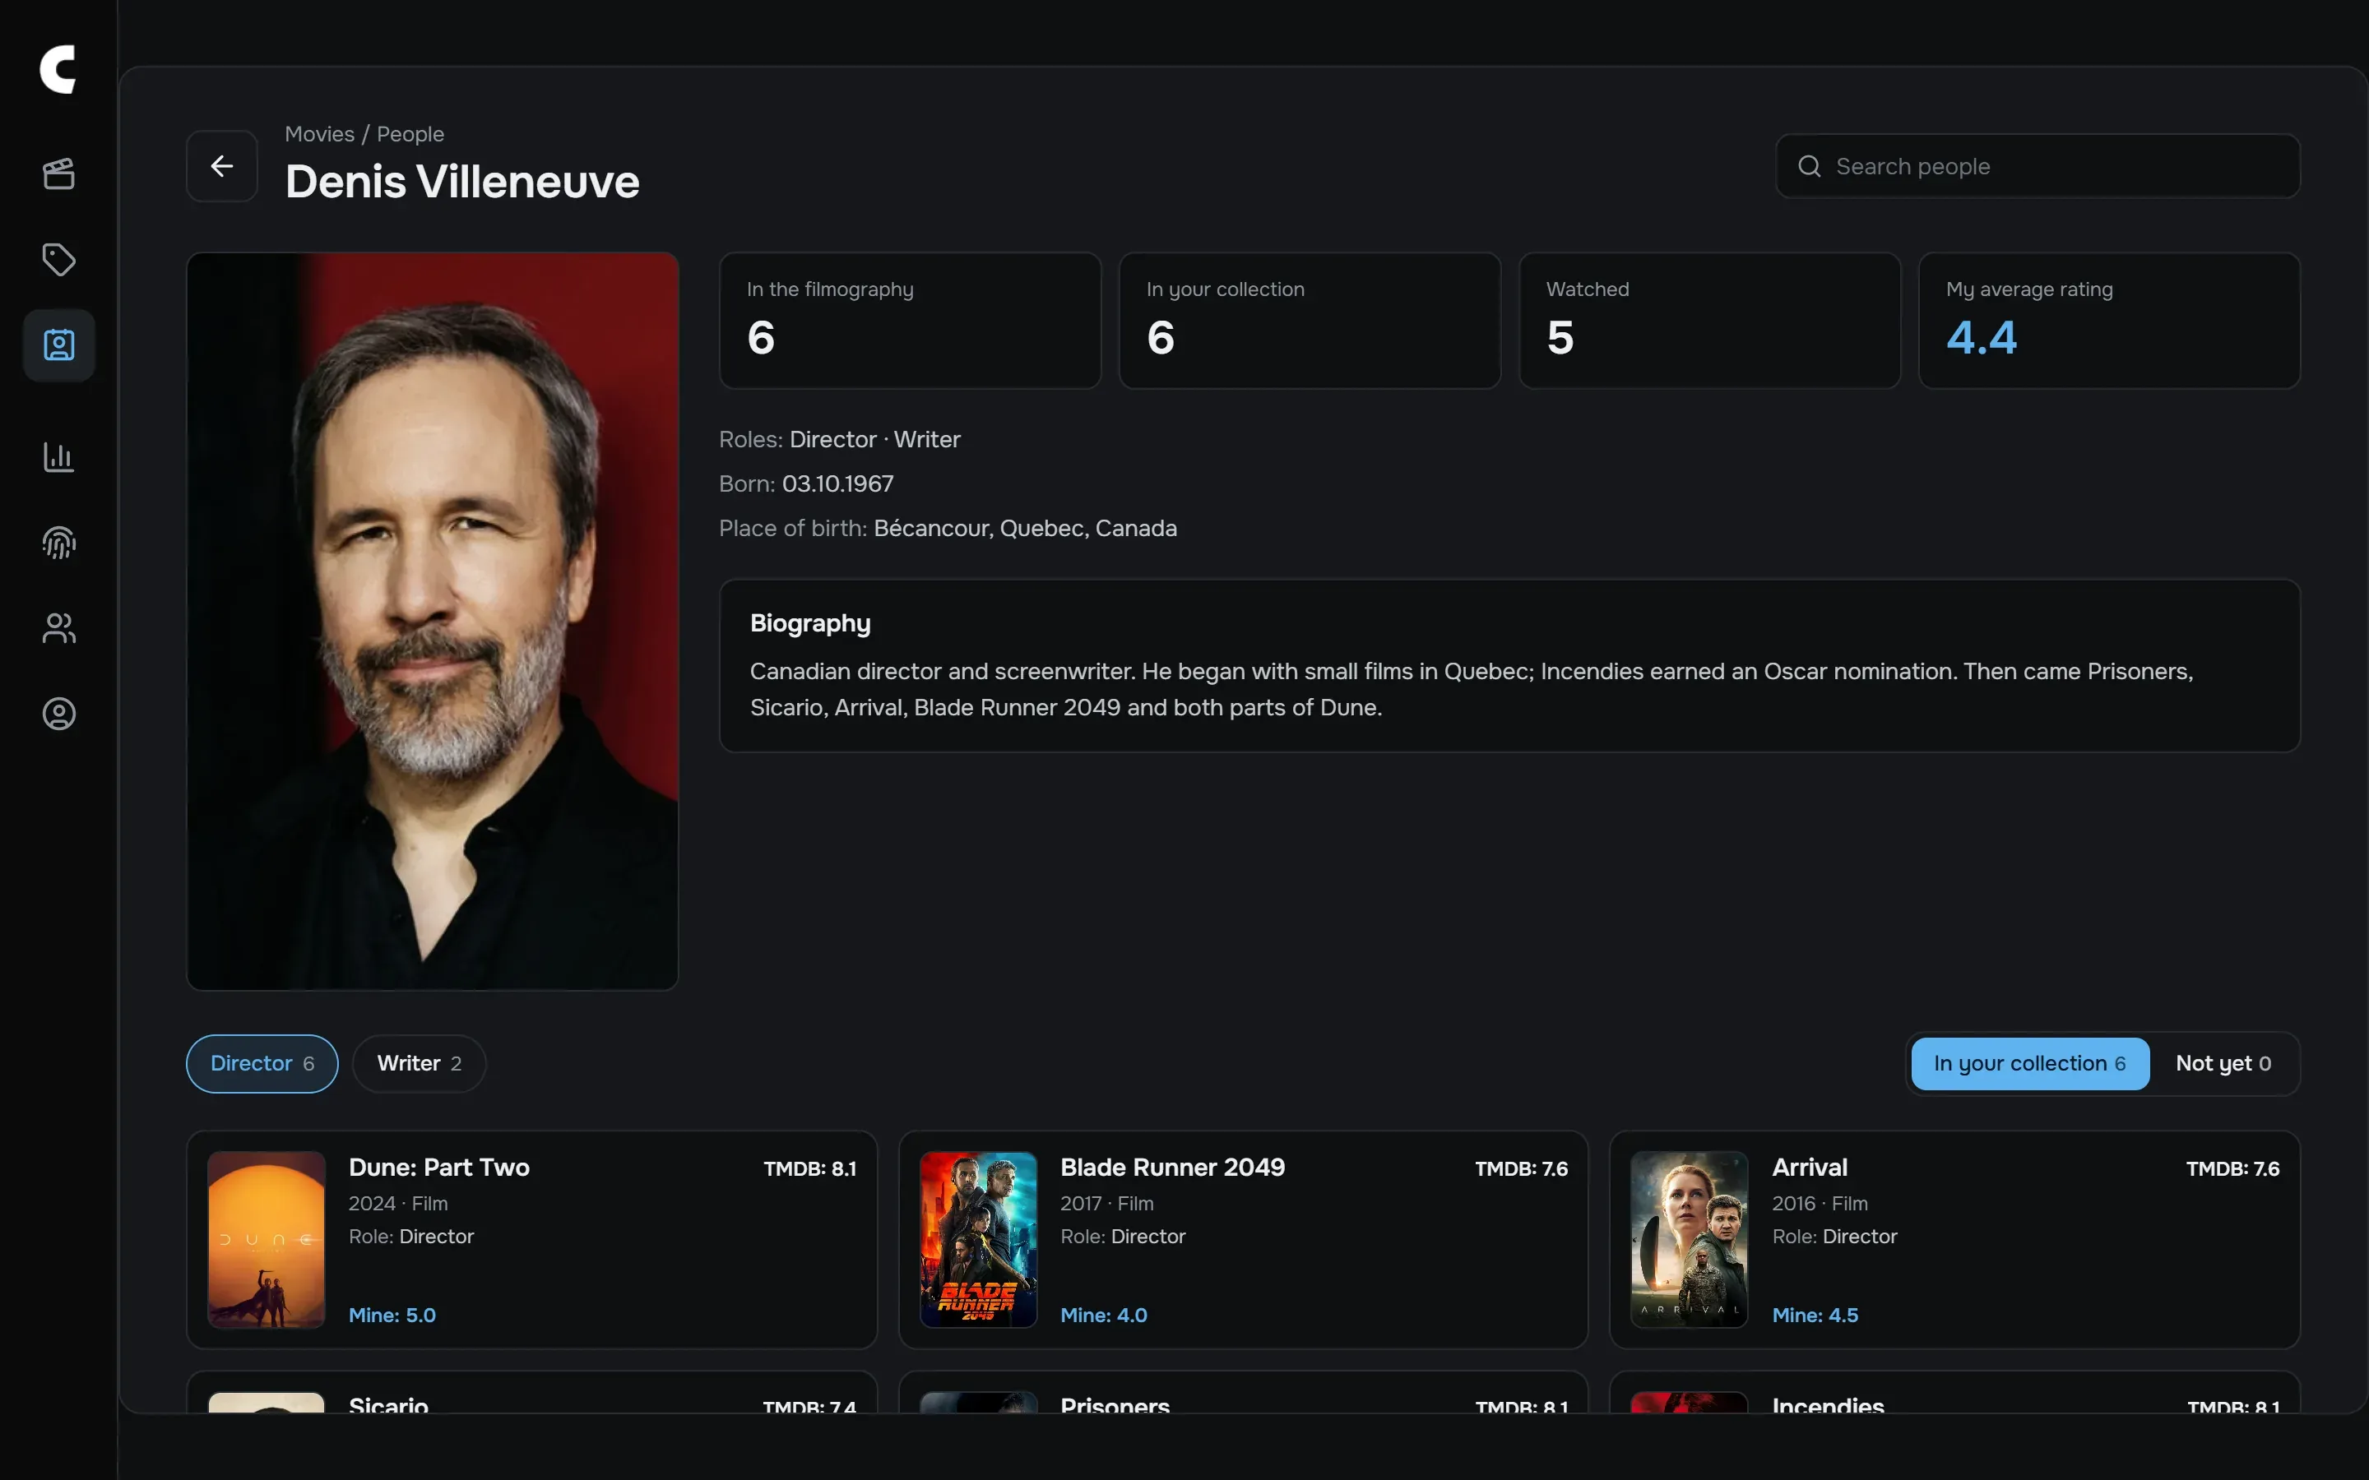
Task: Click the Mine: 4.0 rating
Action: [x=1103, y=1315]
